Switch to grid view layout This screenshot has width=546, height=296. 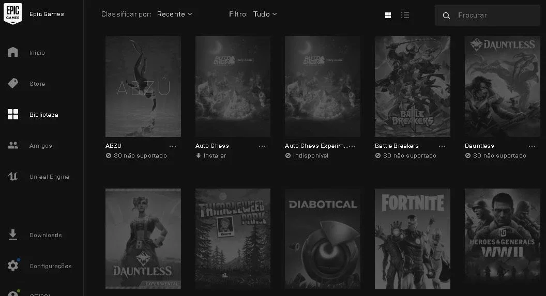[388, 15]
